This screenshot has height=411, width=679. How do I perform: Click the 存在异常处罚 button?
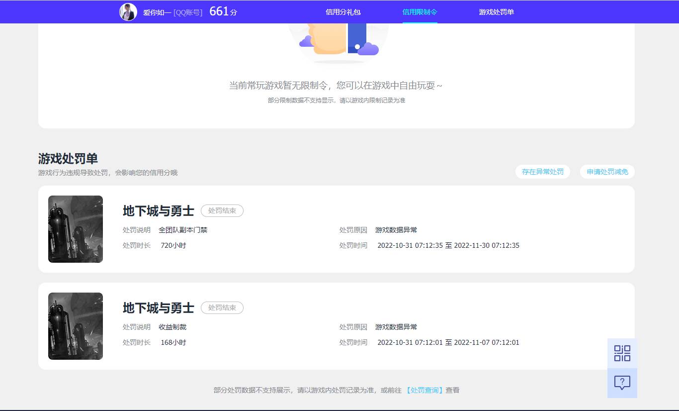(542, 171)
